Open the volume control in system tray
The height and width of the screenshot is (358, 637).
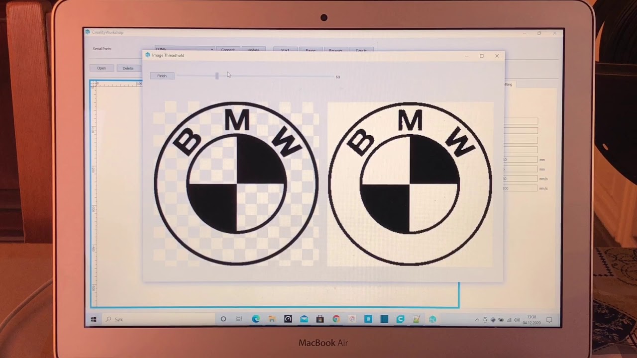[x=517, y=320]
